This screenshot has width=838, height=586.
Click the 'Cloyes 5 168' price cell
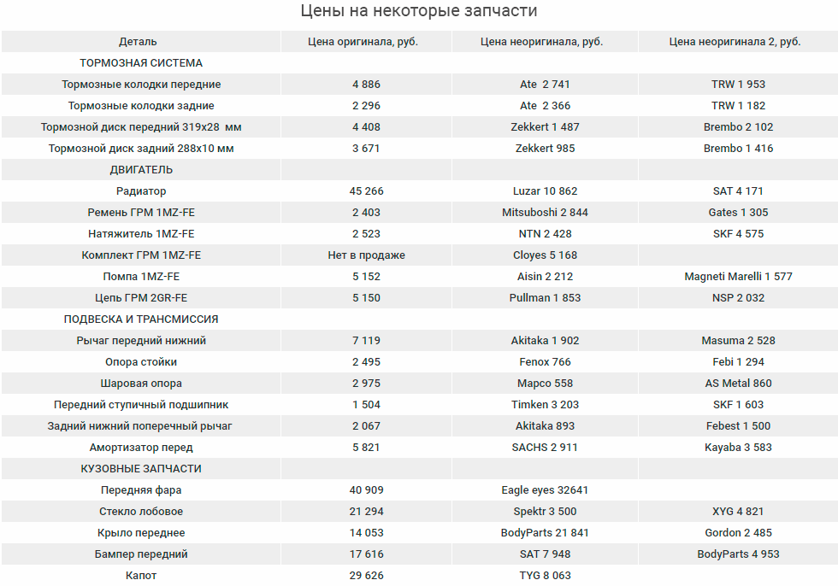click(x=545, y=255)
